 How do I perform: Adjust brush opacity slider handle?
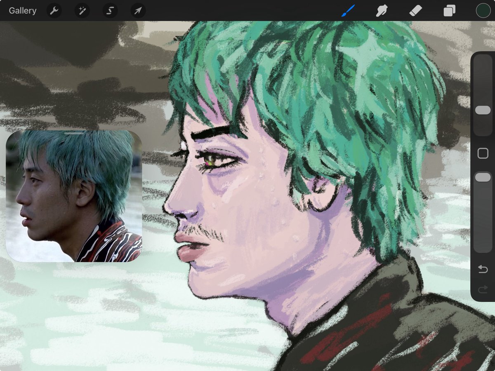point(483,177)
